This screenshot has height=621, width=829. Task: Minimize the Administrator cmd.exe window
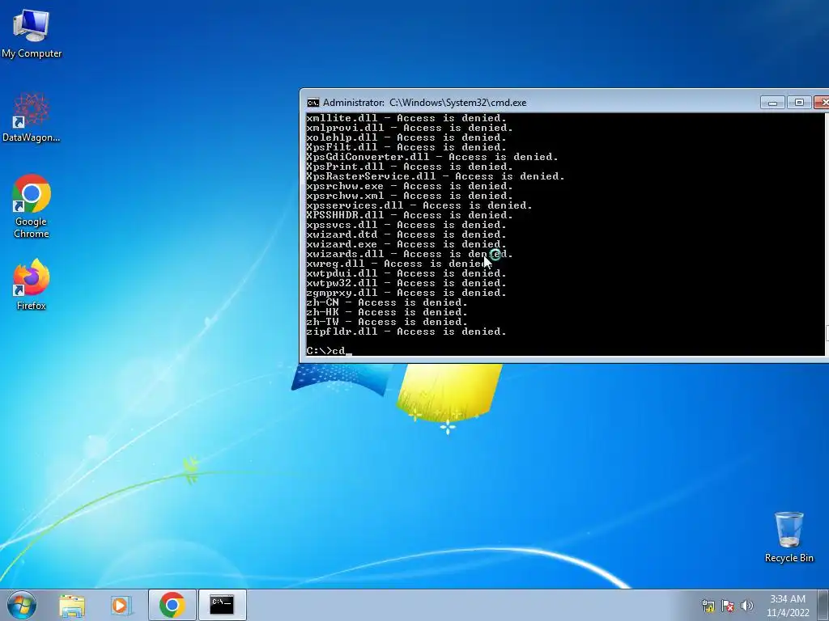pyautogui.click(x=772, y=103)
